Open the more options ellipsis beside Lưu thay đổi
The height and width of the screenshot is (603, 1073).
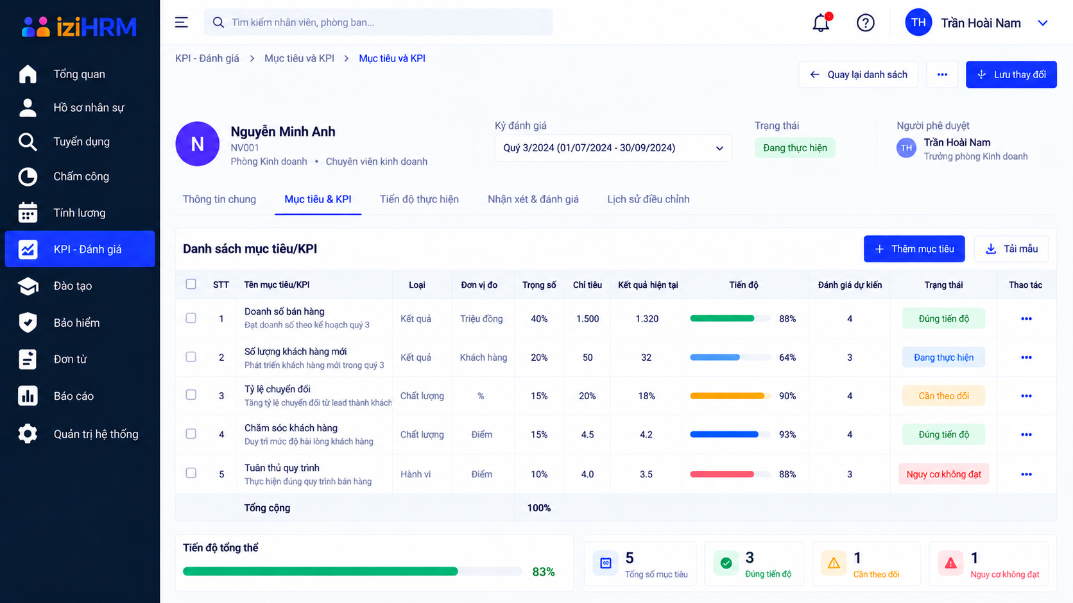pyautogui.click(x=942, y=74)
